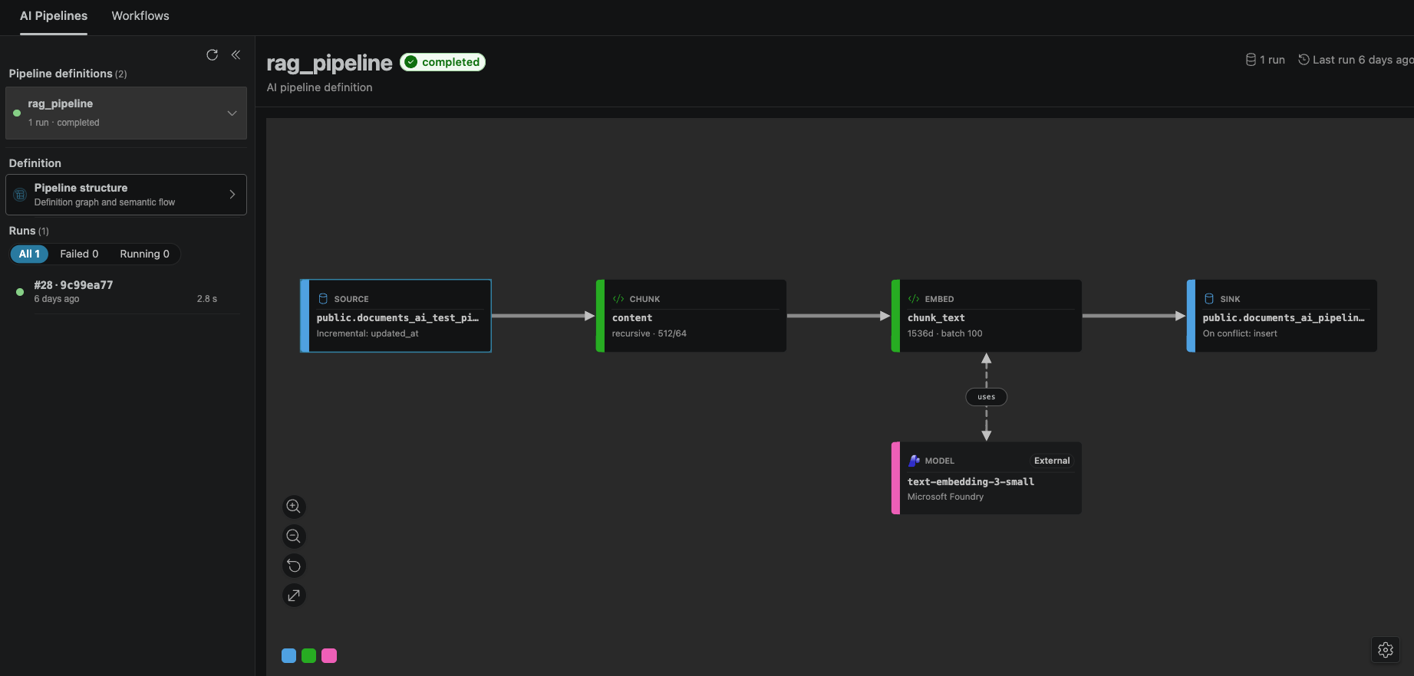Viewport: 1414px width, 676px height.
Task: Click the completed status badge
Action: 443,62
